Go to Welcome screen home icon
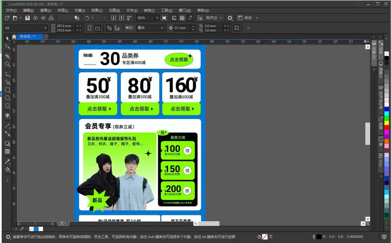Screen dimensions: 391x243 pyautogui.click(x=14, y=36)
